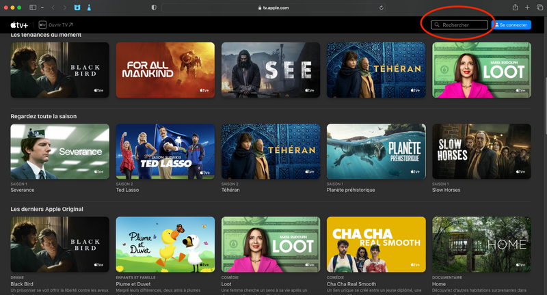Click the Regardez toute la saison heading
This screenshot has width=547, height=295.
44,116
